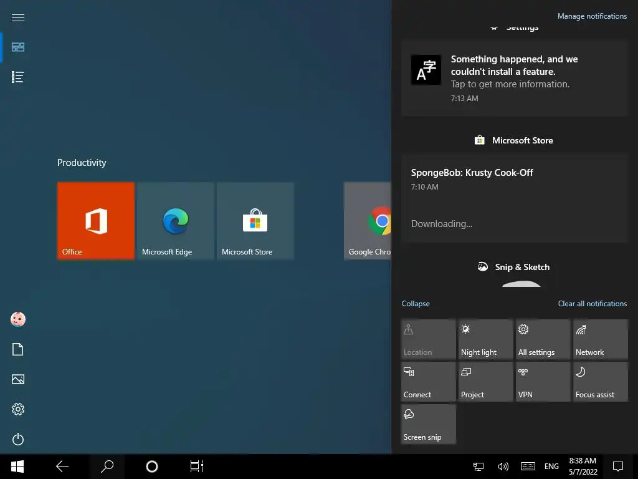Image resolution: width=638 pixels, height=479 pixels.
Task: Click ENG language indicator in taskbar
Action: click(x=551, y=467)
